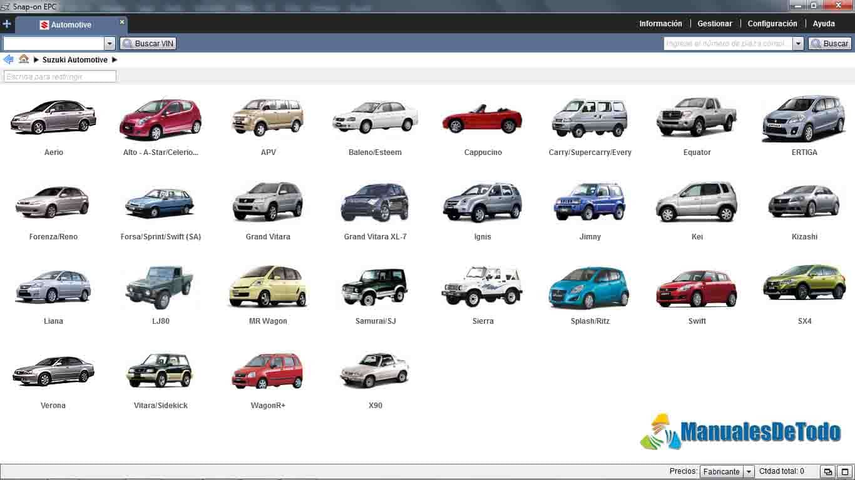This screenshot has width=855, height=480.
Task: Click the Buscar button
Action: pyautogui.click(x=830, y=44)
